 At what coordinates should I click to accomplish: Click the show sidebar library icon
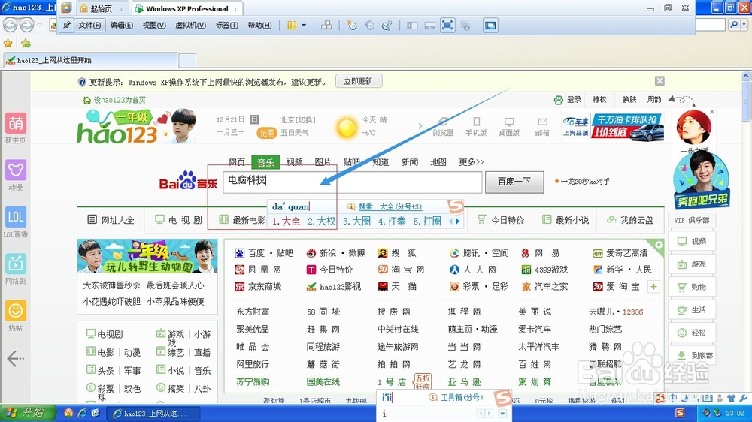(x=412, y=26)
